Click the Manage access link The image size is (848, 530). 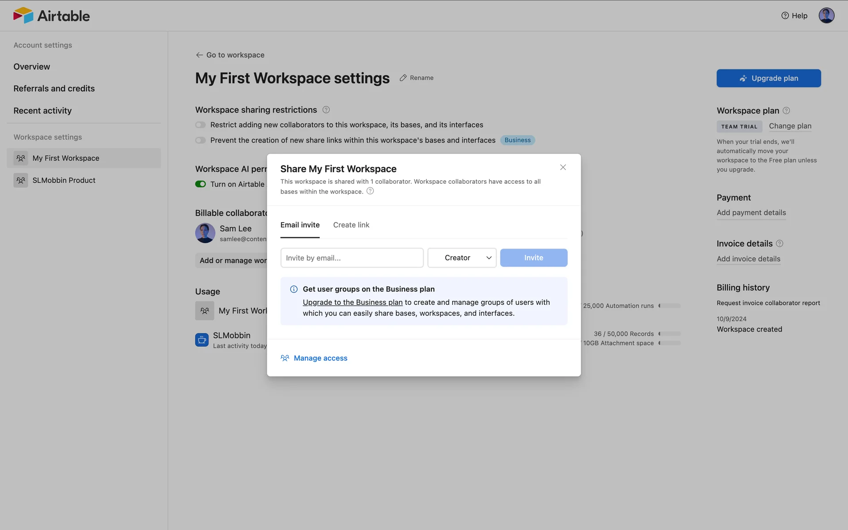pyautogui.click(x=320, y=358)
